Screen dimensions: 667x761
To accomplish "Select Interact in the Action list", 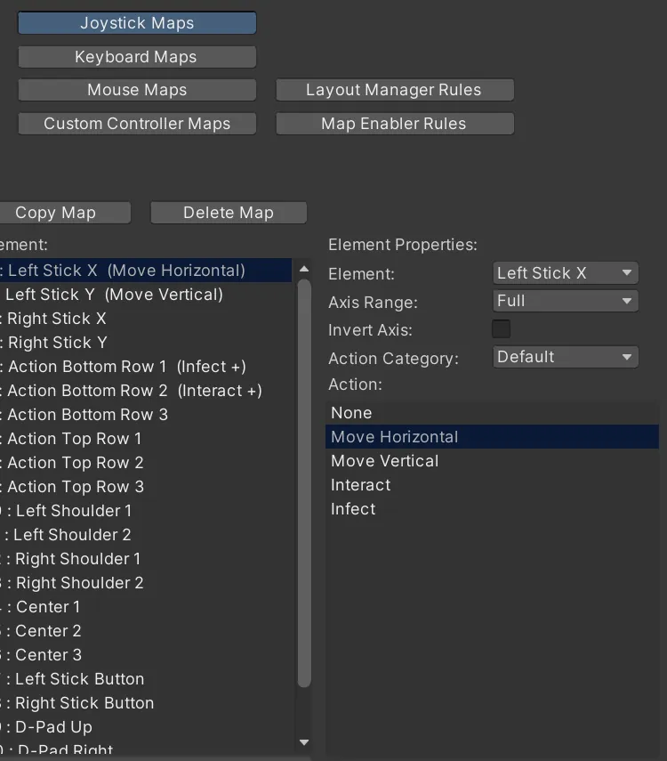I will [492, 485].
